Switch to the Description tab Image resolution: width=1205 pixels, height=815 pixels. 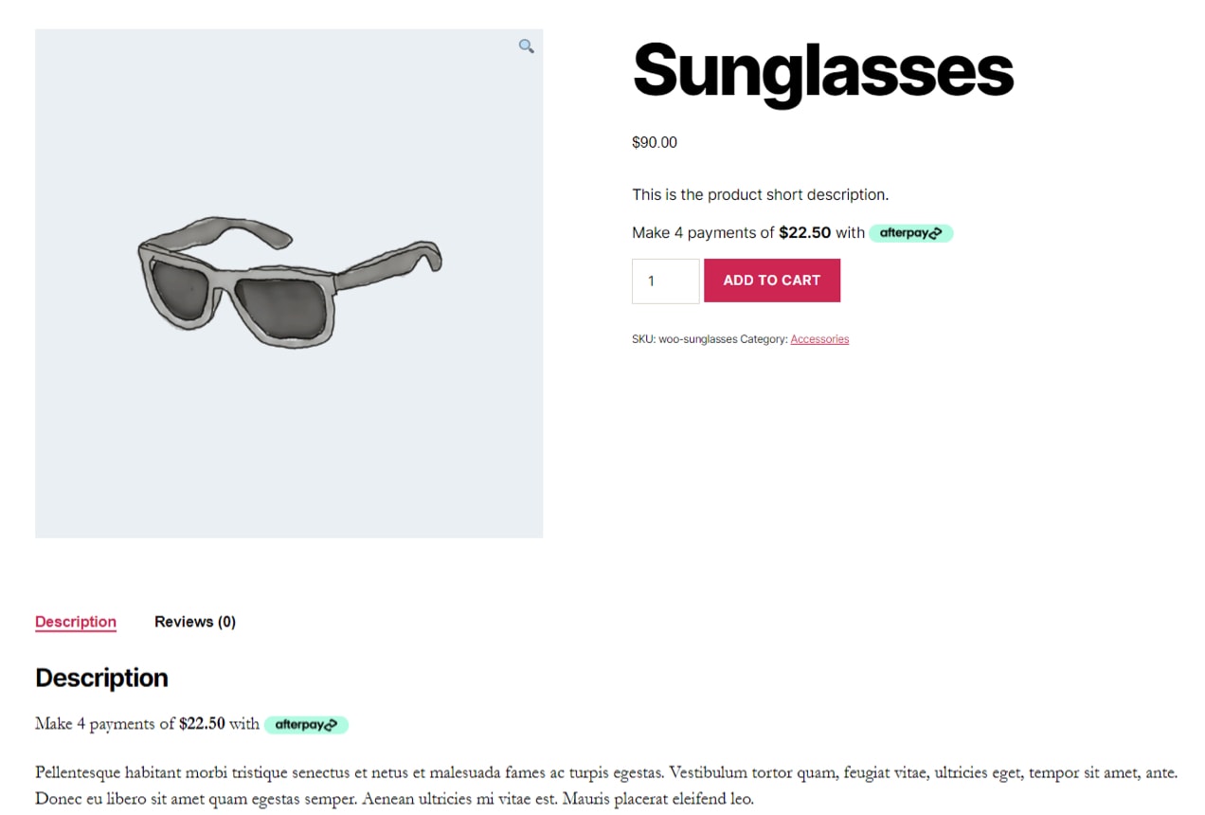click(x=76, y=622)
